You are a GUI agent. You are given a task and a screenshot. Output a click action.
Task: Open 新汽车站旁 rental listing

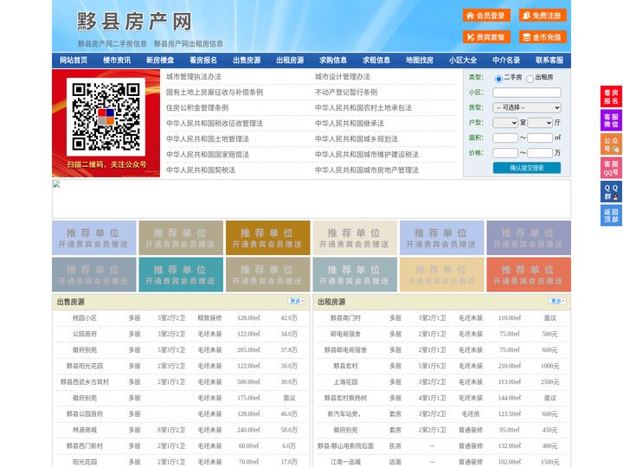click(344, 413)
